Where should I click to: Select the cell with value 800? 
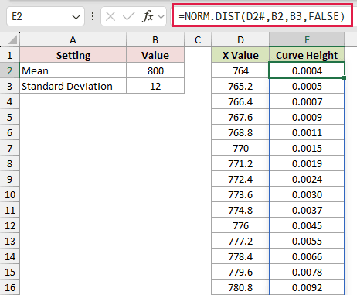155,70
